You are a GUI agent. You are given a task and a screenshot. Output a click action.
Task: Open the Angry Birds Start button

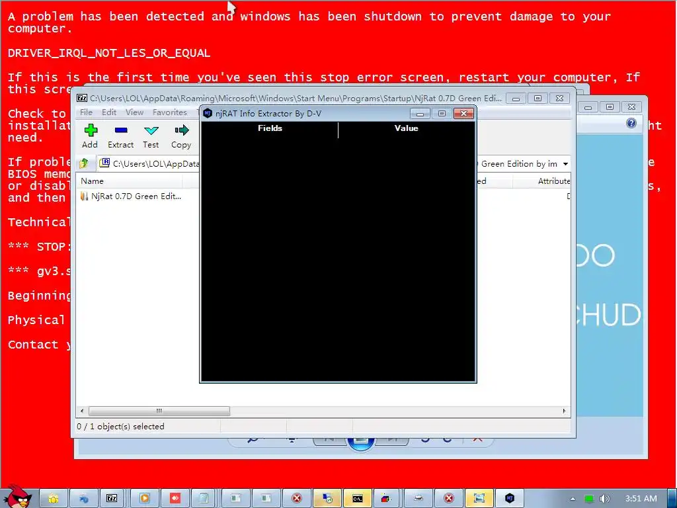(17, 496)
